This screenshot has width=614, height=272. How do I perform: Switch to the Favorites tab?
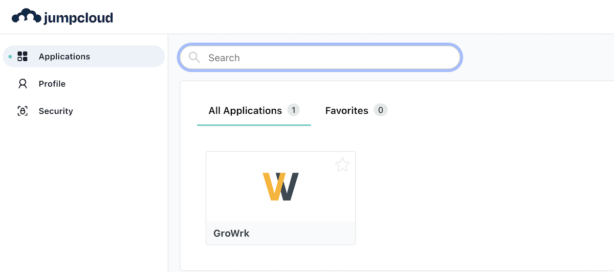click(346, 111)
